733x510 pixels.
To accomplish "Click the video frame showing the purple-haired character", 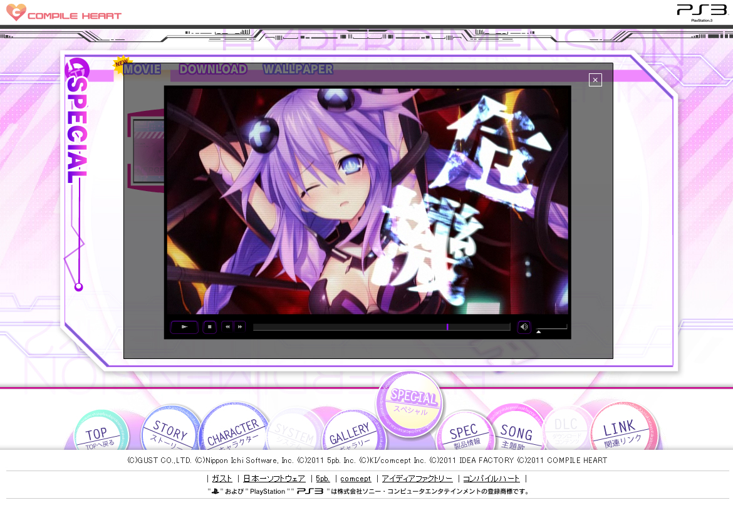I will [x=367, y=201].
